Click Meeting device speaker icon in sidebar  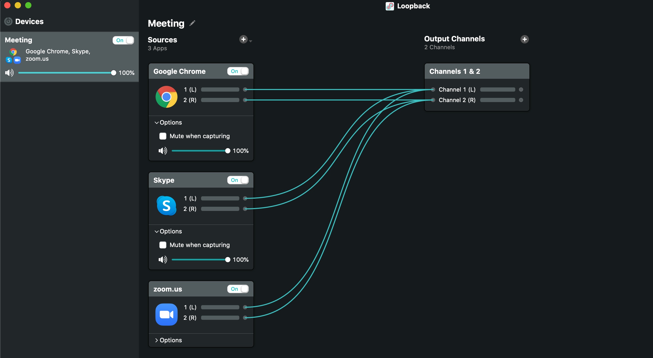[9, 73]
